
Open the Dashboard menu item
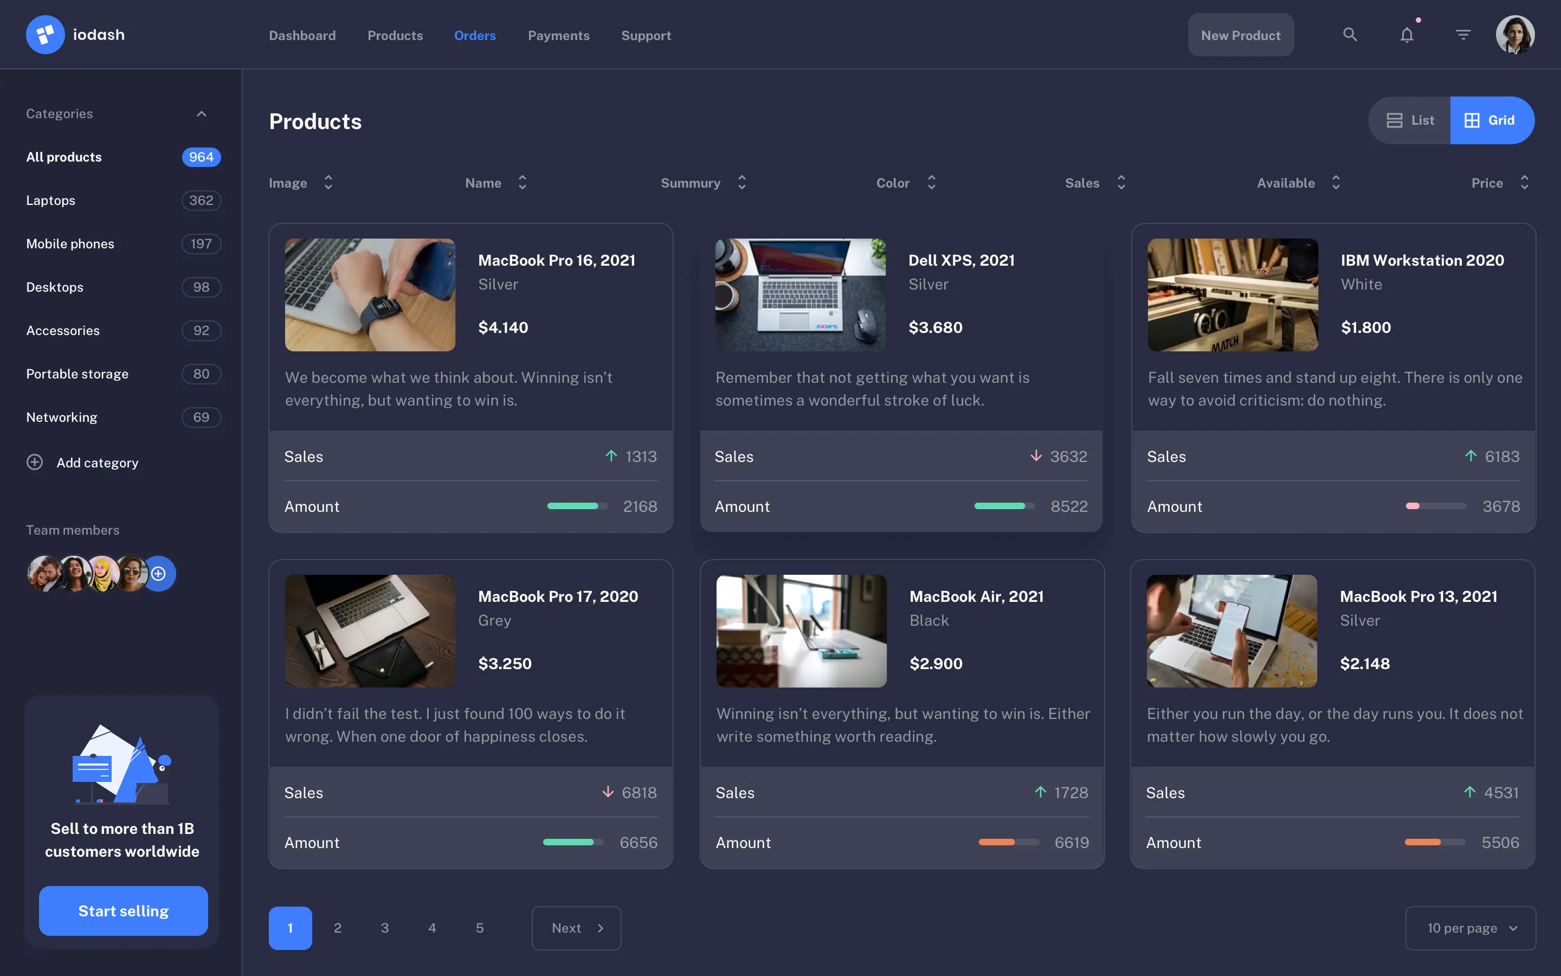click(302, 35)
